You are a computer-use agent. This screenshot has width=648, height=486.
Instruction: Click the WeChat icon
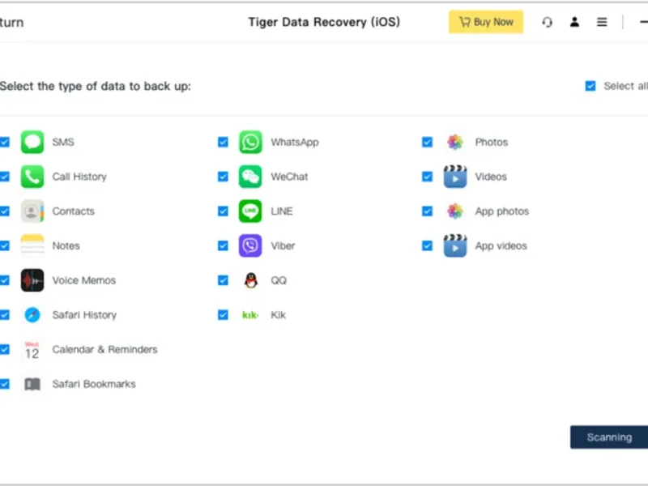(x=250, y=177)
